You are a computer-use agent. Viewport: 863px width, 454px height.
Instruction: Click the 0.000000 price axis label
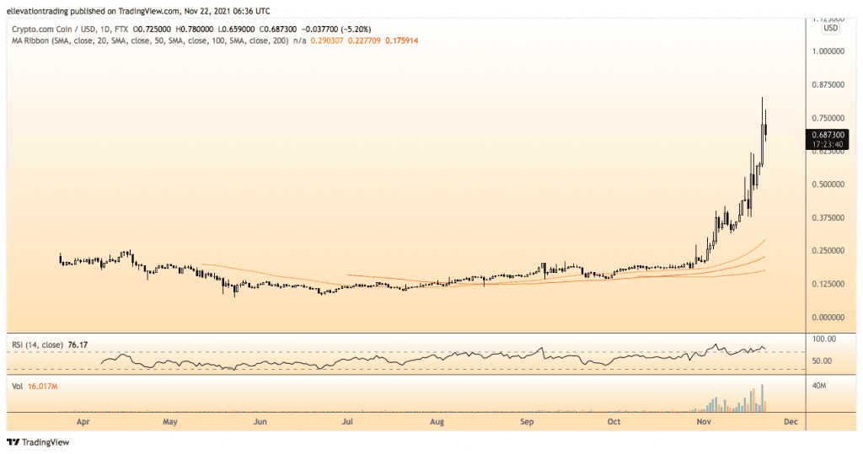pos(828,317)
